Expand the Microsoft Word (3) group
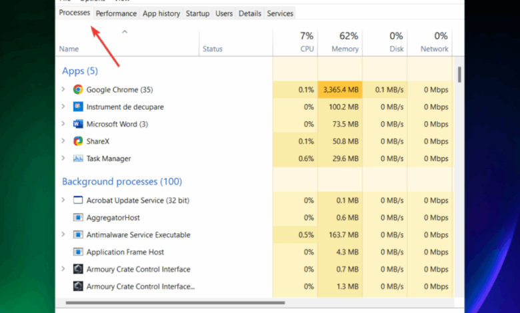 click(x=63, y=124)
